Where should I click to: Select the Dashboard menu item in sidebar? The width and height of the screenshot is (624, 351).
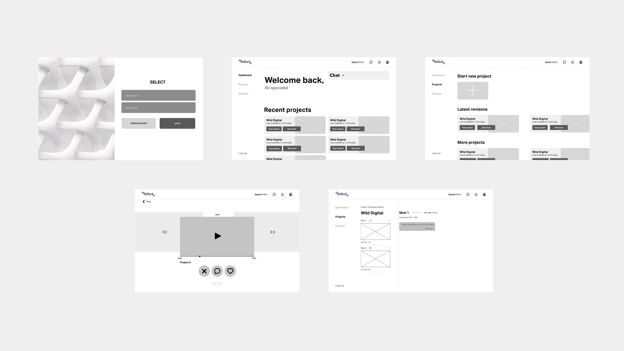(245, 75)
